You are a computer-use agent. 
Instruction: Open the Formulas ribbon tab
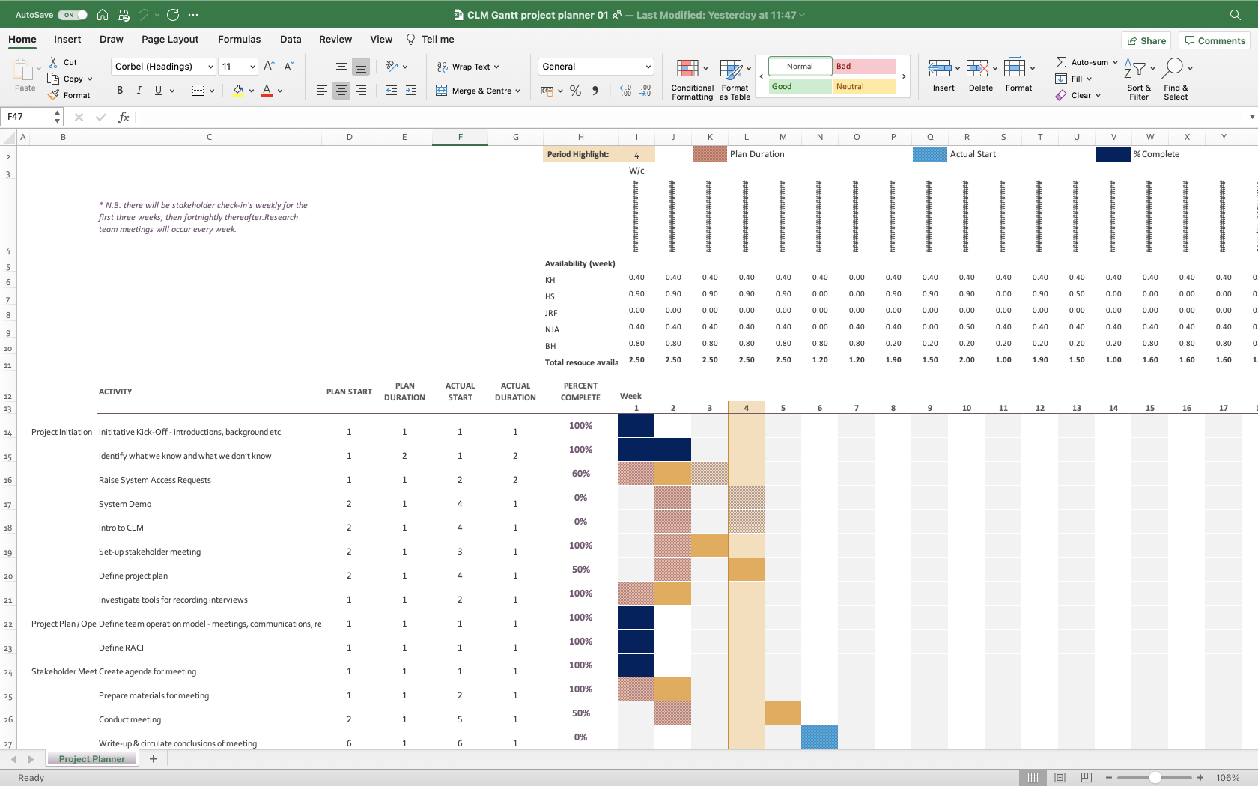coord(239,40)
